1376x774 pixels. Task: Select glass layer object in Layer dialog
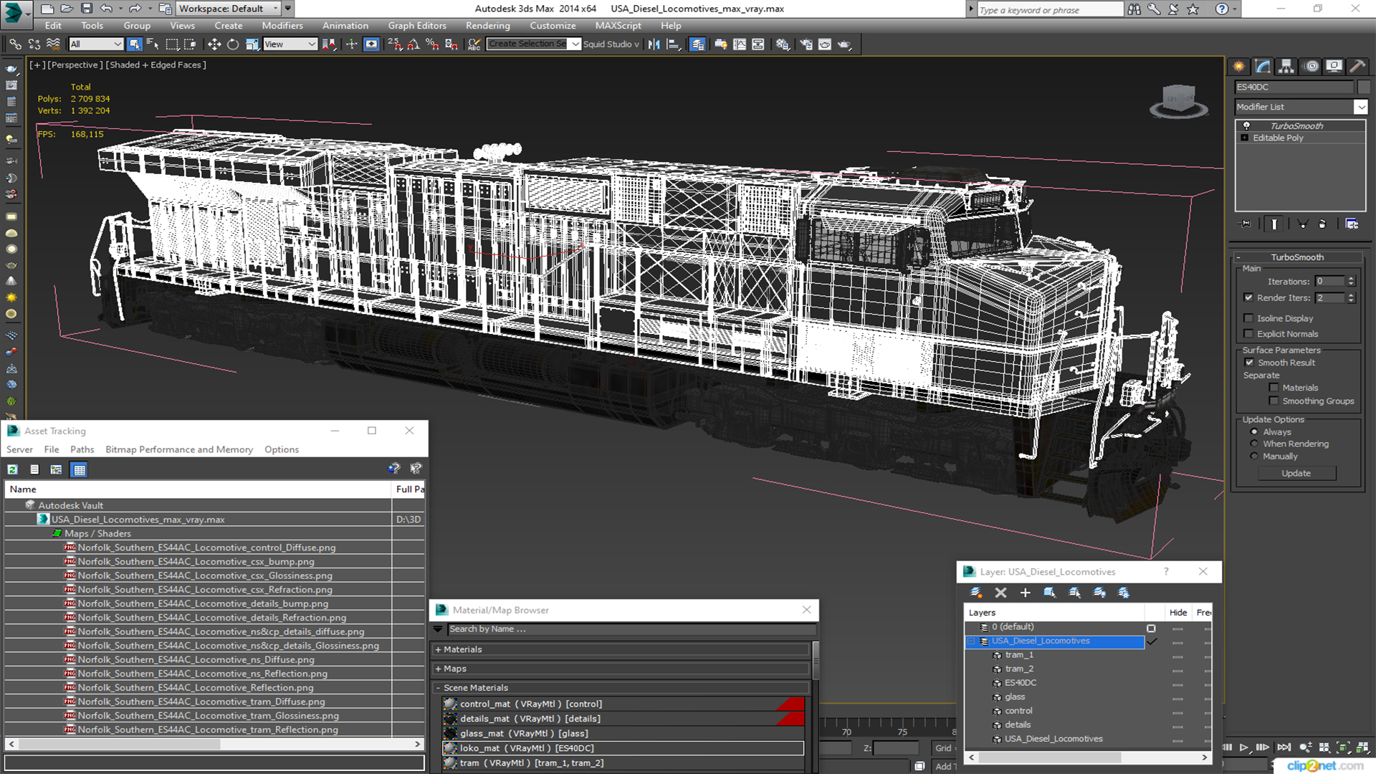(x=1015, y=697)
